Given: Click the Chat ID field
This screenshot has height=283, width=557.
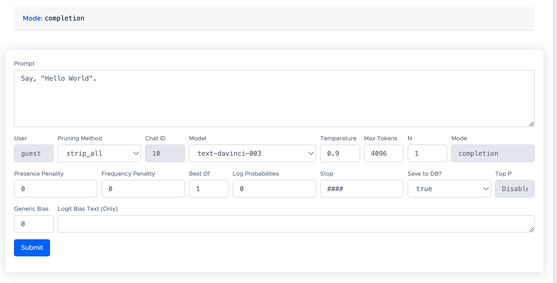Looking at the screenshot, I should (x=165, y=154).
